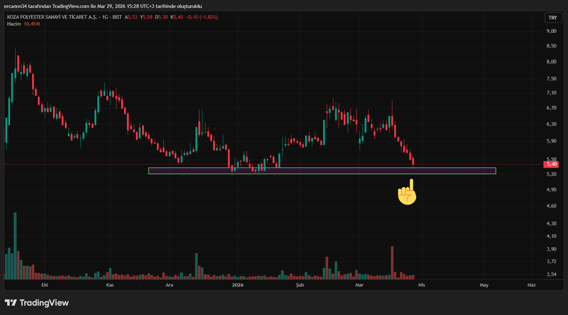Screen dimensions: 568x315
Task: Click the Hacim volume indicator label
Action: coord(13,23)
